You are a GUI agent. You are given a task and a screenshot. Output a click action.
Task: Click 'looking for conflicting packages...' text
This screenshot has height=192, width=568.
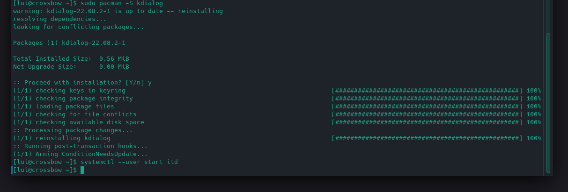tap(78, 27)
